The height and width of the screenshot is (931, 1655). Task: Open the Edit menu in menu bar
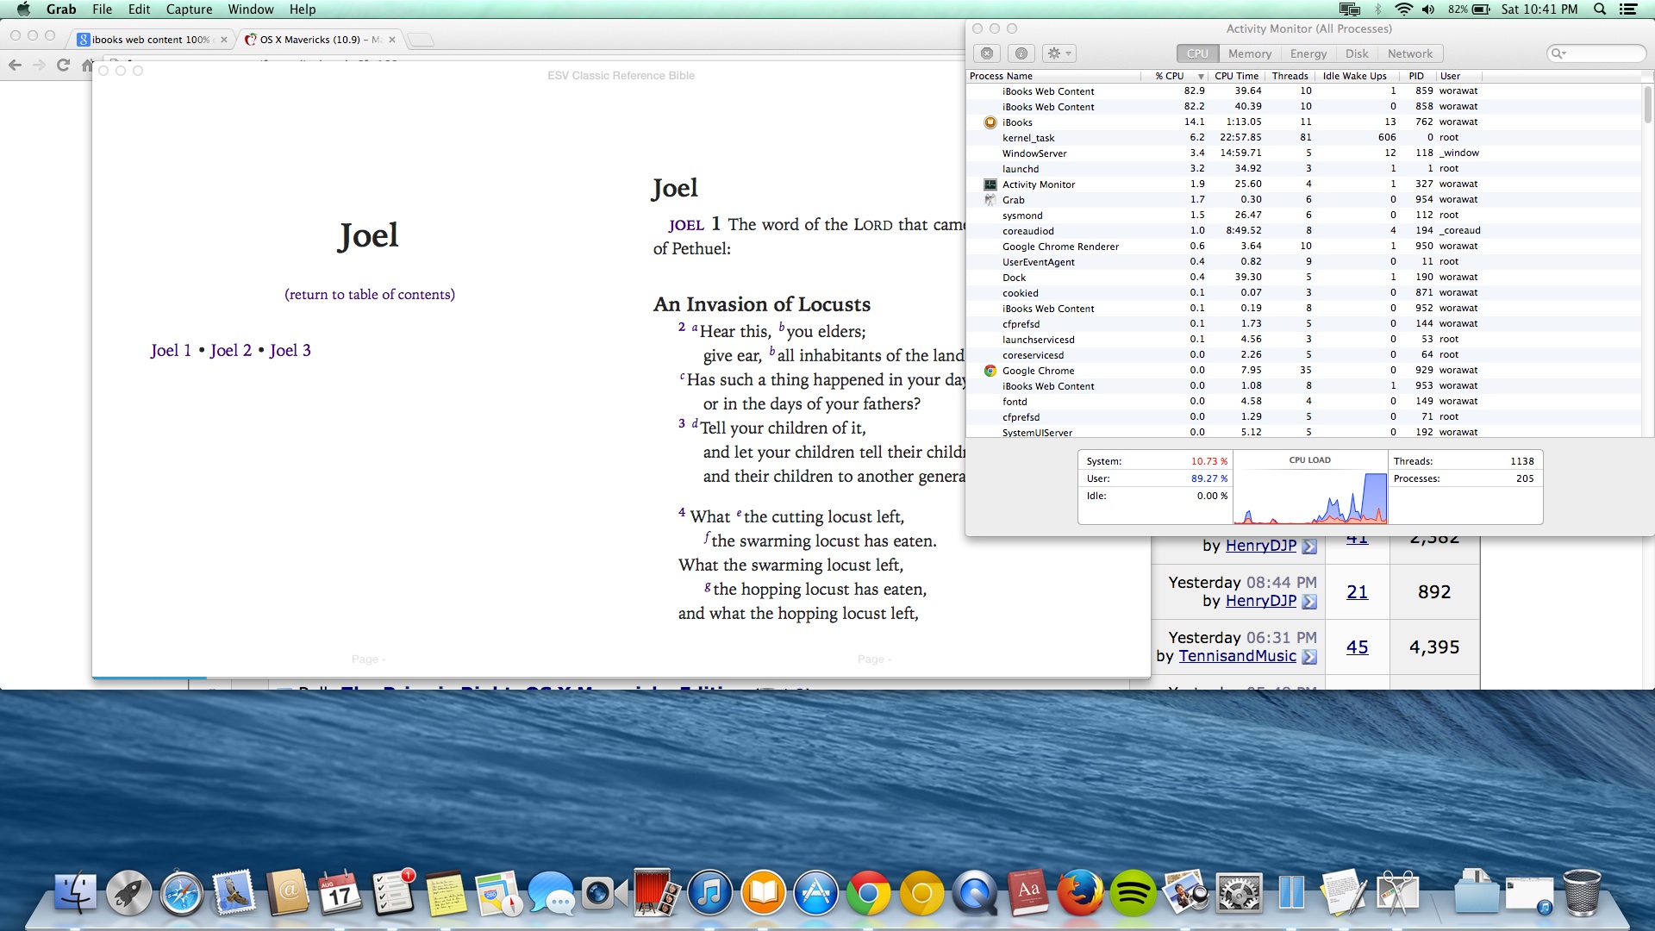(x=139, y=9)
